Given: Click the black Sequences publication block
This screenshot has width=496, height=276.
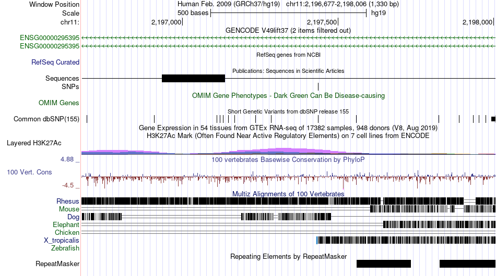Looking at the screenshot, I should [x=193, y=78].
